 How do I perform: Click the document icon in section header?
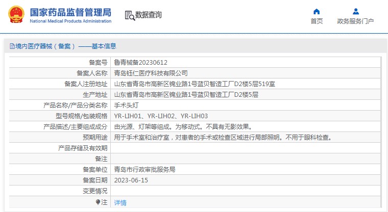point(12,46)
